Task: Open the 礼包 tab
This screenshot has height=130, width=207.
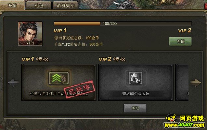Action: 39,6
